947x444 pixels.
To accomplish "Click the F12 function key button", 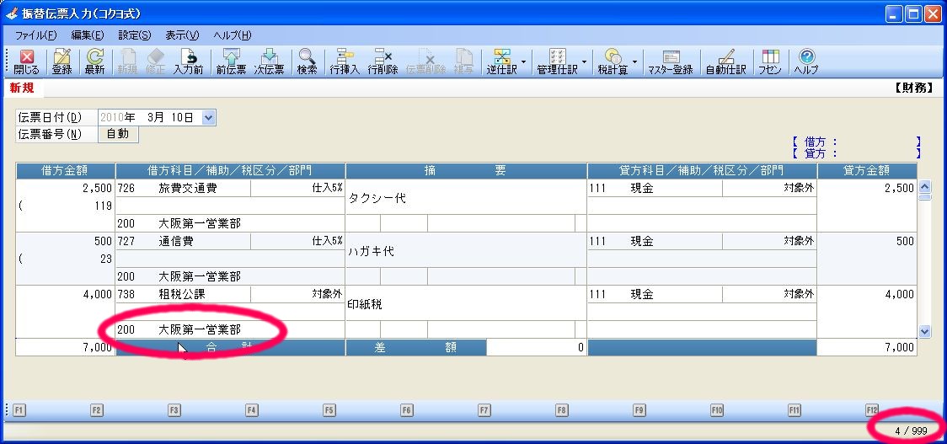I will (871, 410).
